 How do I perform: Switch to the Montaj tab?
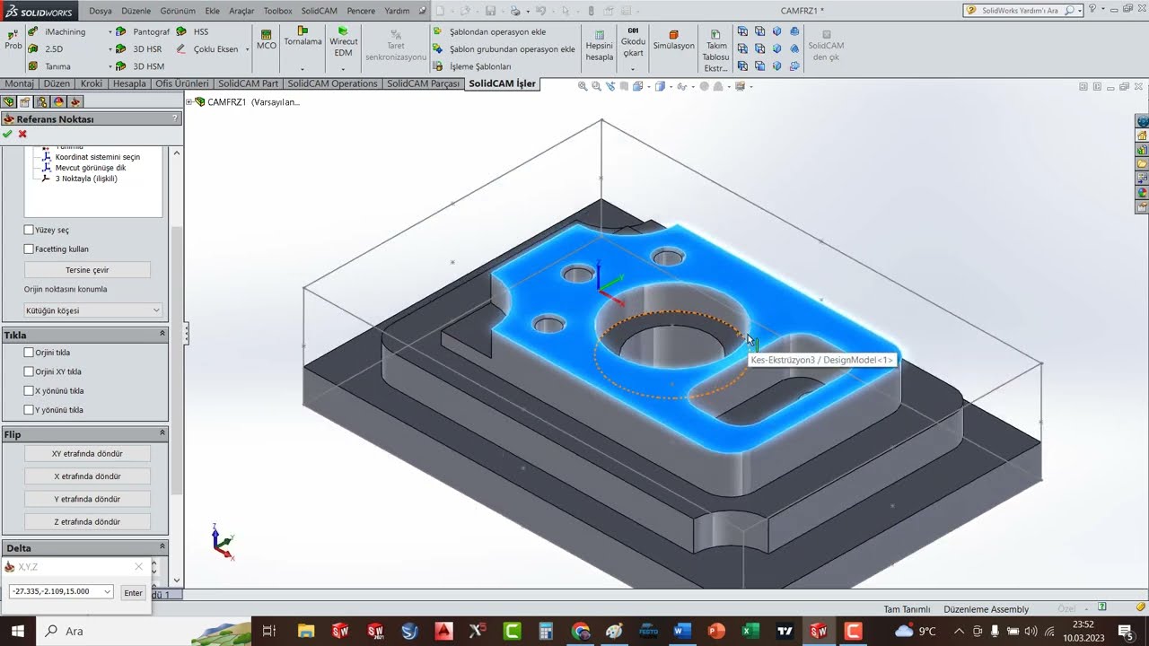[x=20, y=83]
